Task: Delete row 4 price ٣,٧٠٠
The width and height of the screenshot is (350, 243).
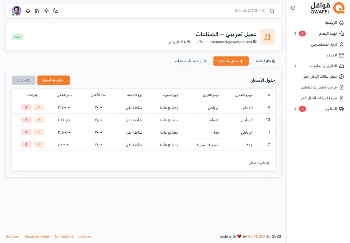Action: tap(26, 107)
